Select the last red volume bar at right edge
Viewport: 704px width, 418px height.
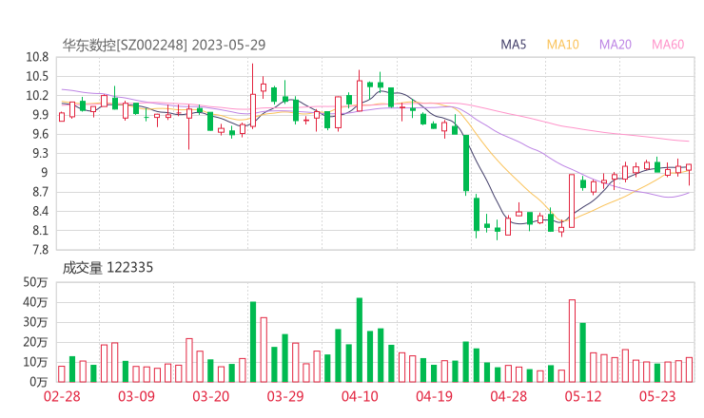689,370
